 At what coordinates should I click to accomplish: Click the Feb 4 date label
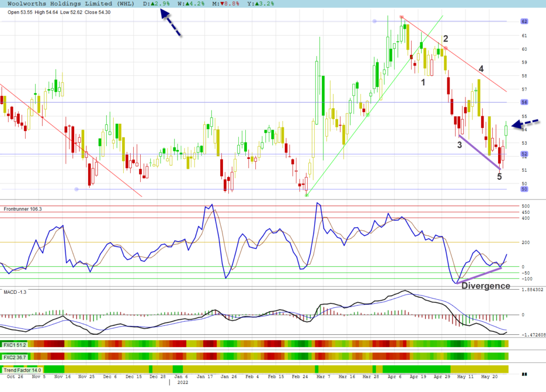click(252, 377)
